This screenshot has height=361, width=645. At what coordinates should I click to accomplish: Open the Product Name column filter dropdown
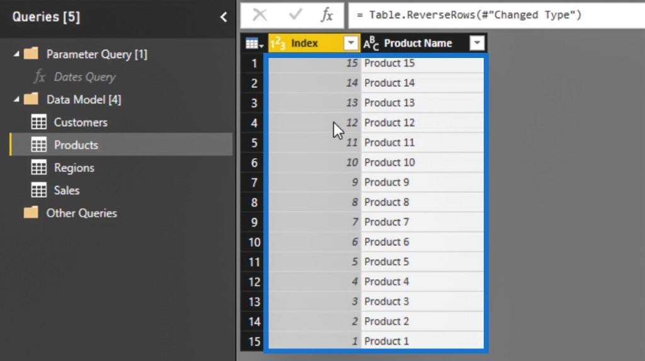pyautogui.click(x=477, y=43)
